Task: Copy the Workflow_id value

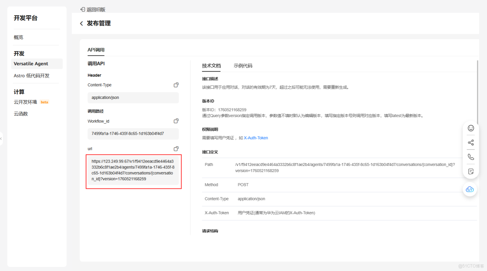Action: [x=176, y=120]
